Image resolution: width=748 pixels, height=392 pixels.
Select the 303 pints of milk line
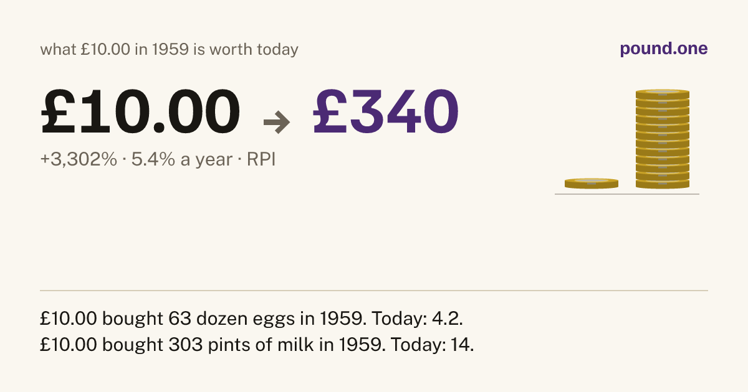pos(257,345)
